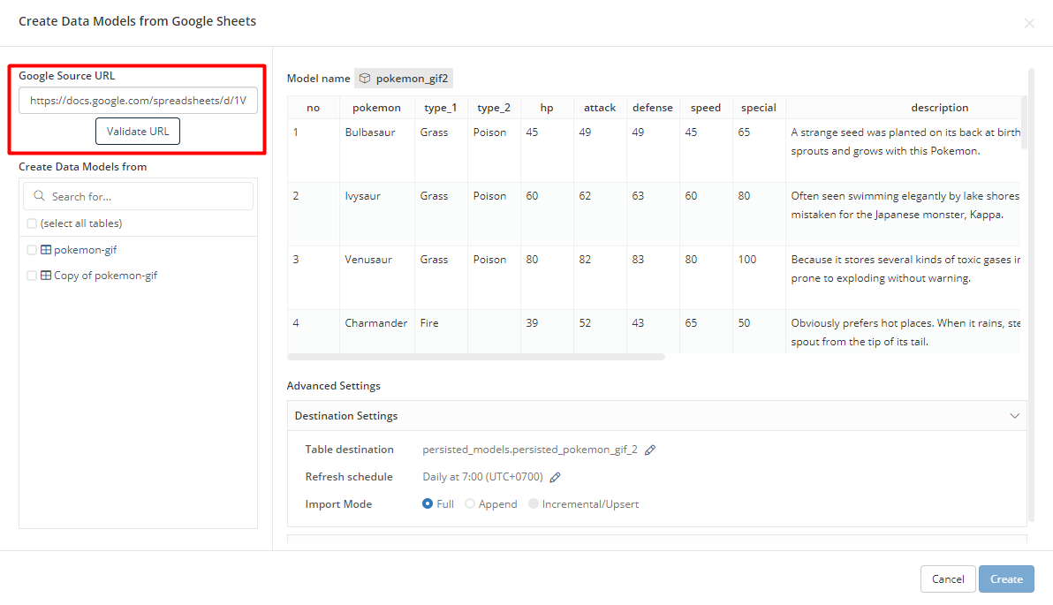
Task: Click the 'Search for...' table search box
Action: 139,196
